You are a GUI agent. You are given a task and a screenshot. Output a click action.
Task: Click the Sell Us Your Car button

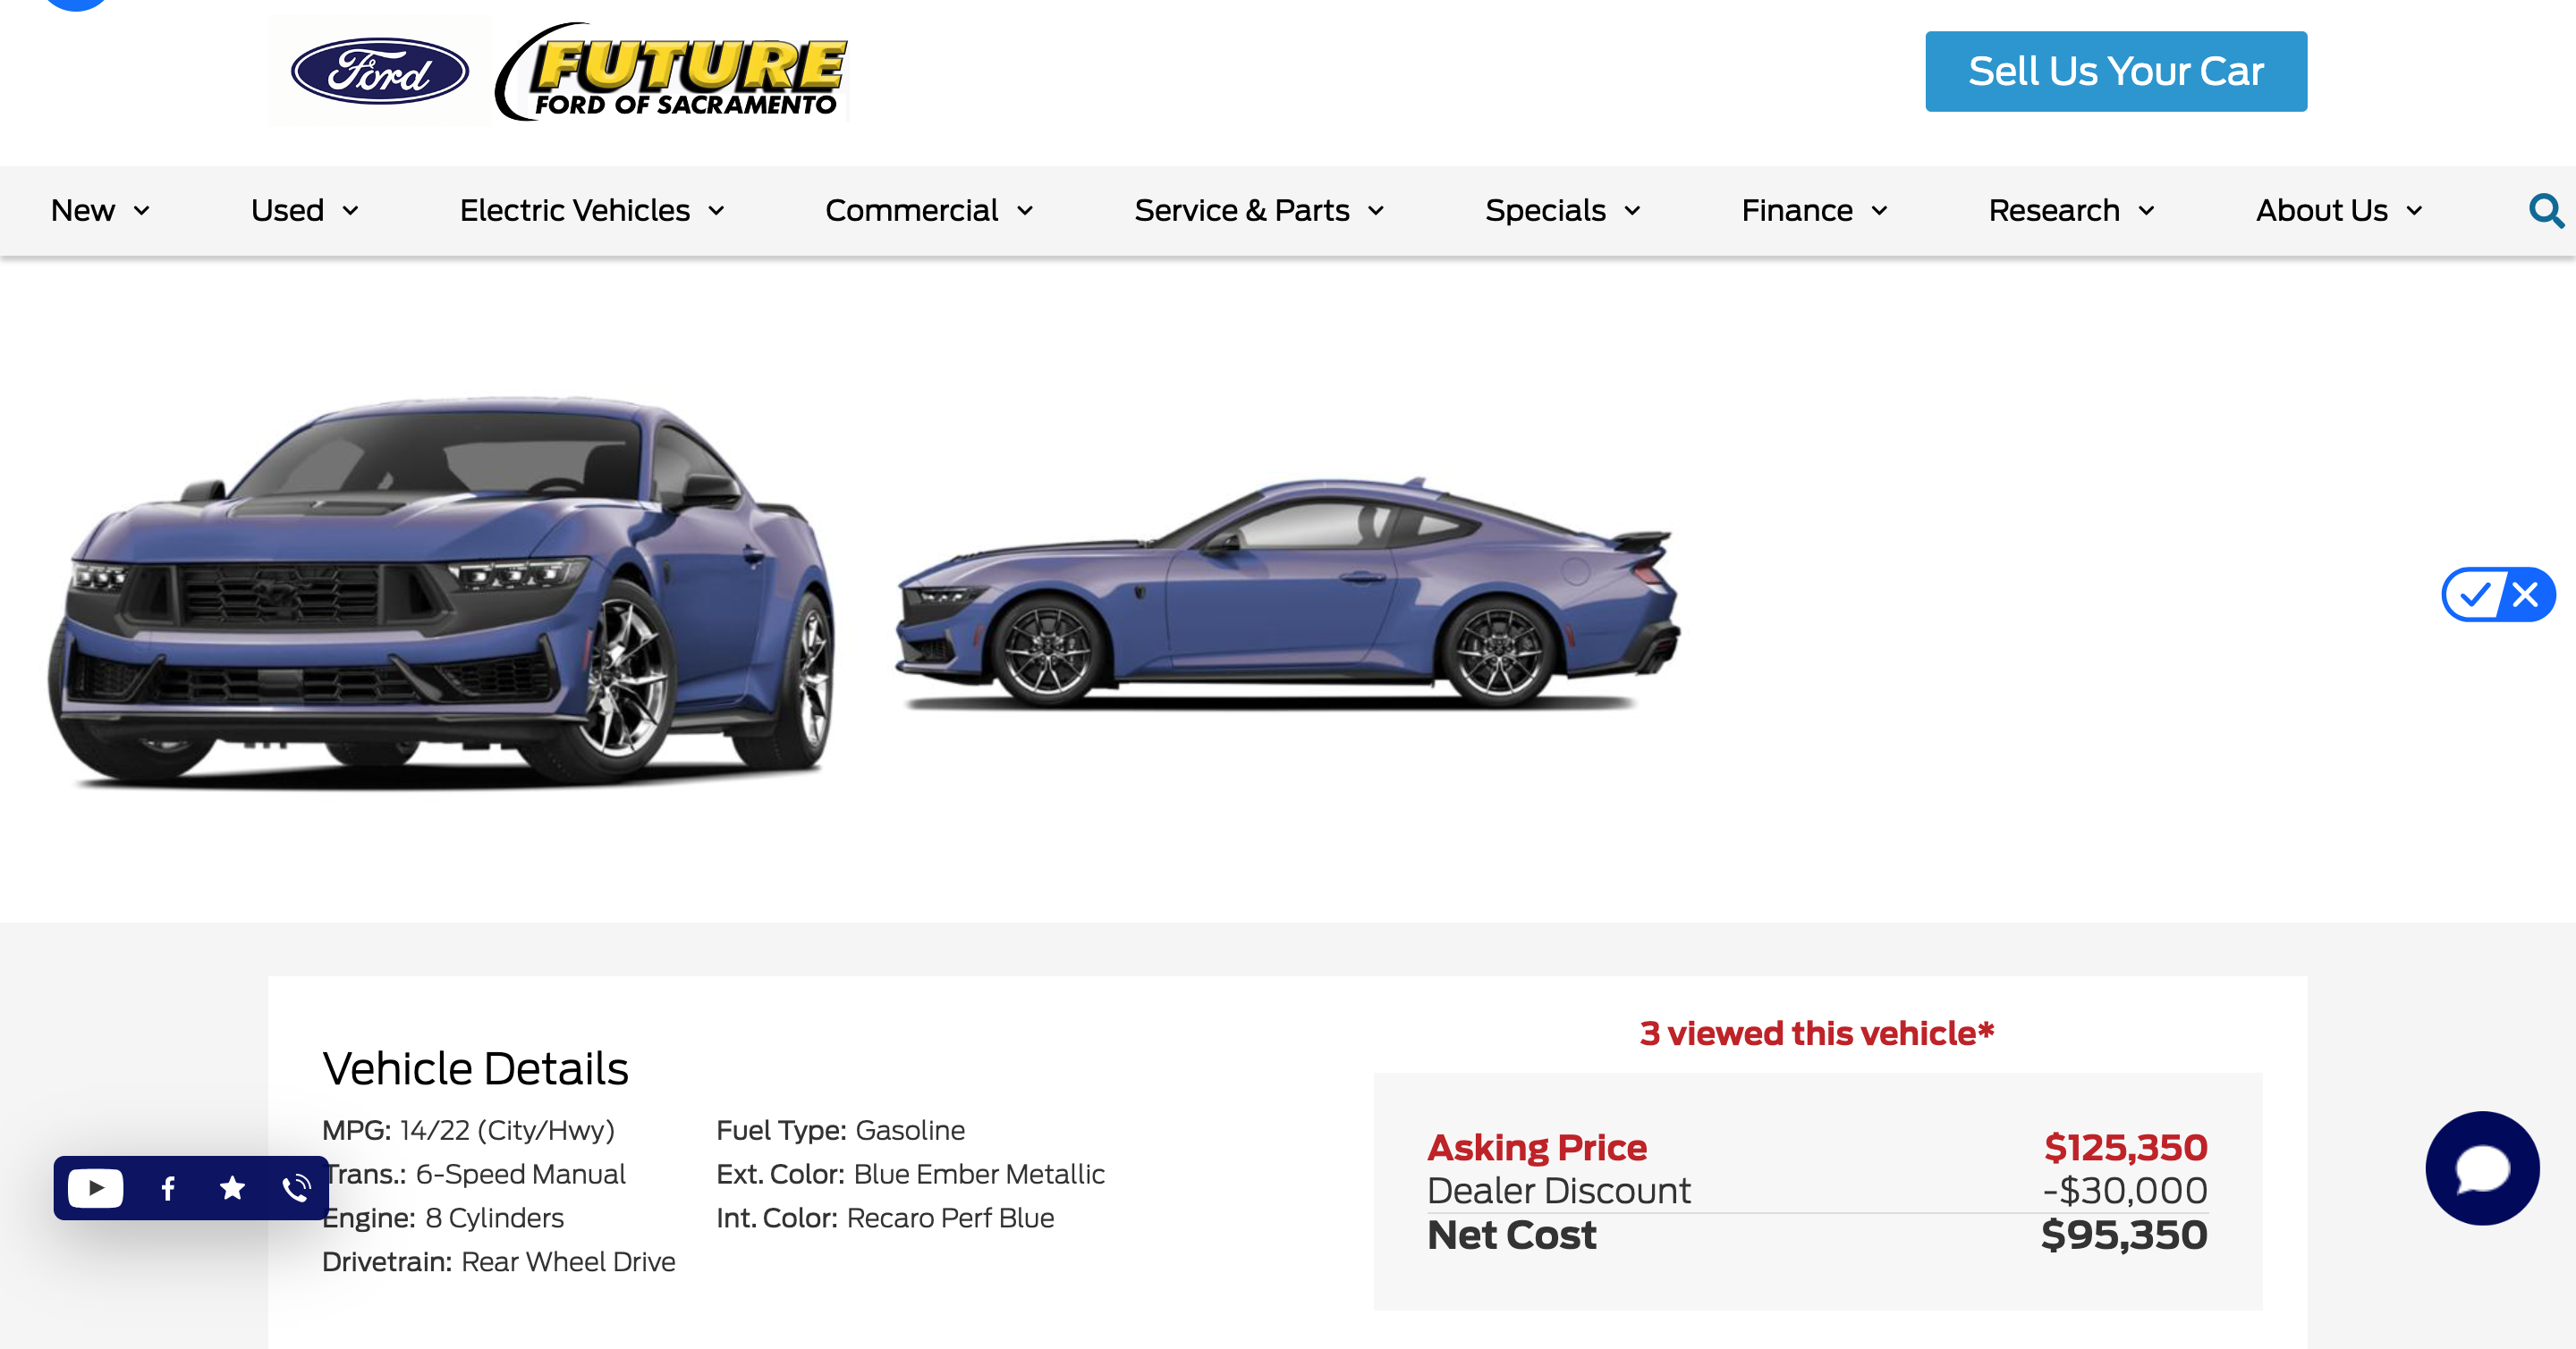(2115, 72)
